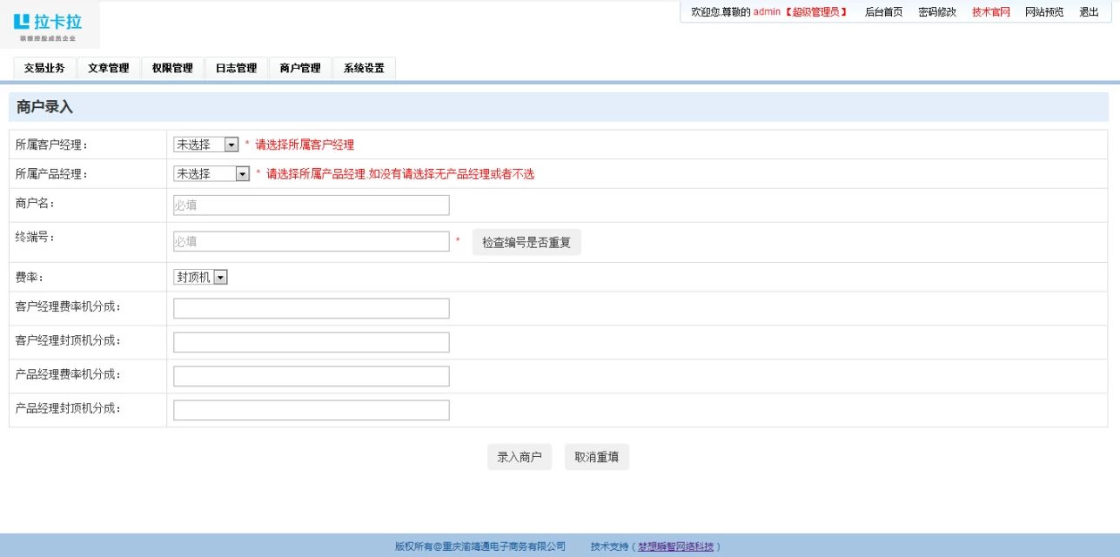1120x557 pixels.
Task: Open the 权限管理 menu tab
Action: coord(172,68)
